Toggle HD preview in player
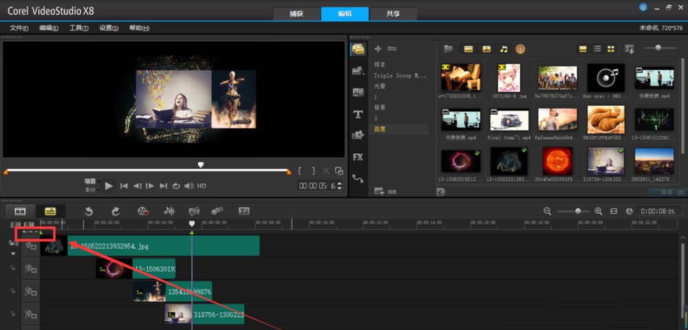This screenshot has height=330, width=688. click(202, 186)
